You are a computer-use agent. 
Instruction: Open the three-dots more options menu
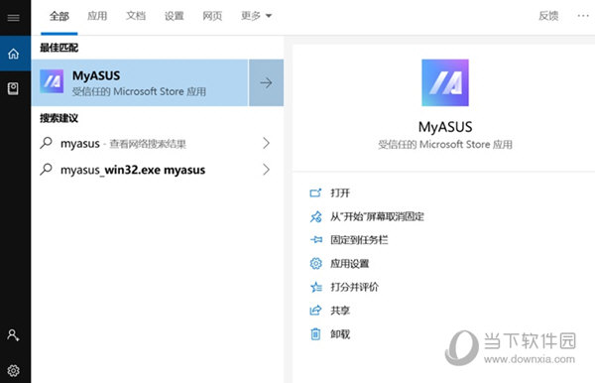tap(583, 16)
